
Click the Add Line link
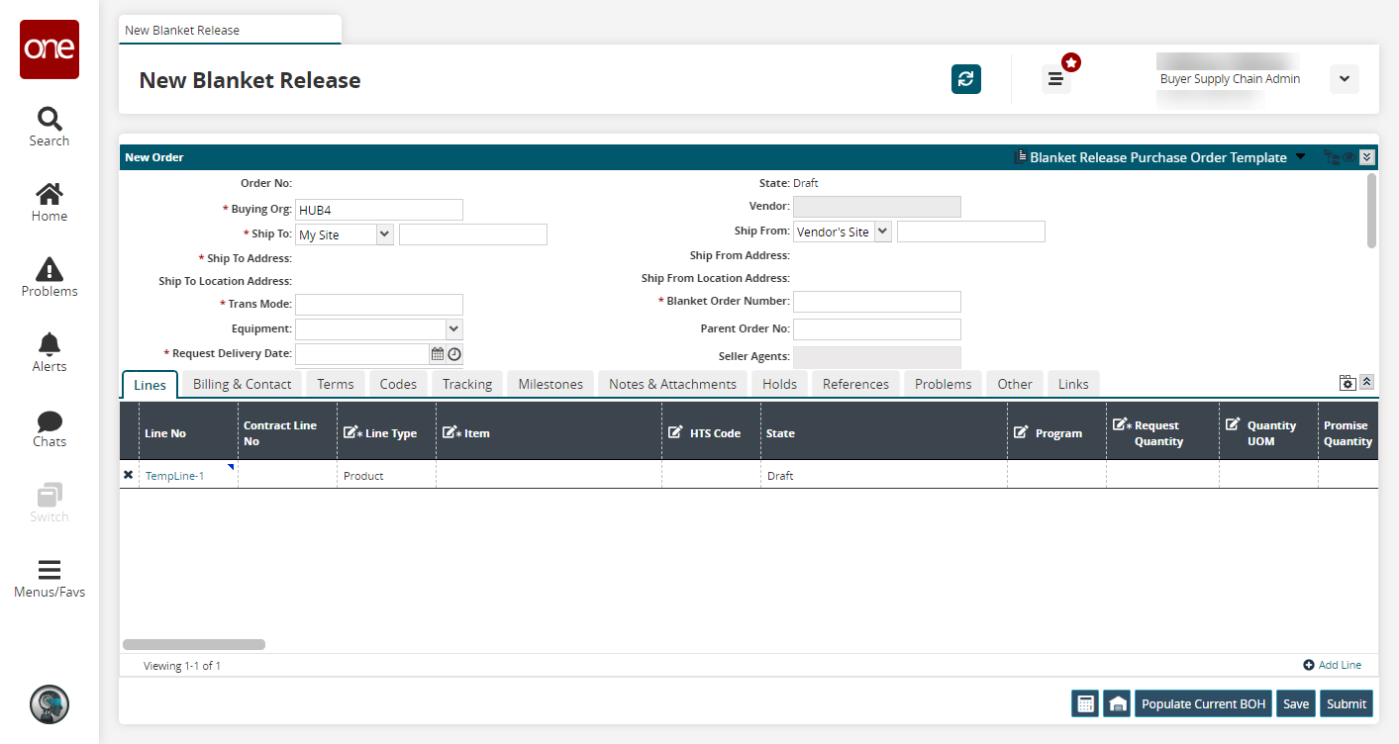click(x=1332, y=665)
